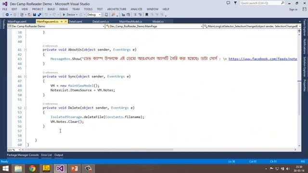Open the Windows Start button

pyautogui.click(x=5, y=169)
